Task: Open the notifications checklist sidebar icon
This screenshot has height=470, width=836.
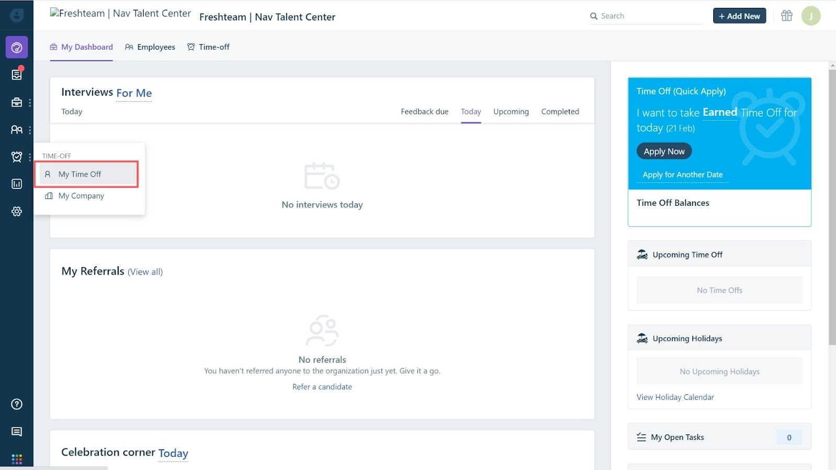Action: [17, 75]
